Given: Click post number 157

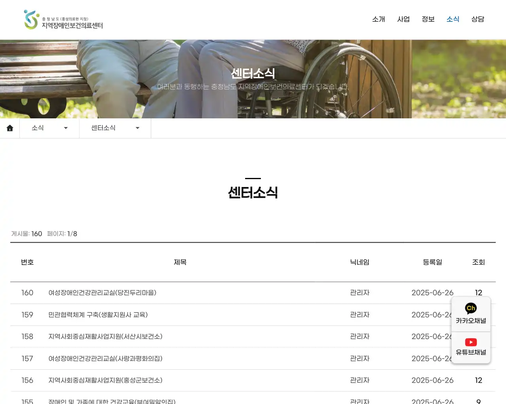Looking at the screenshot, I should (x=27, y=359).
